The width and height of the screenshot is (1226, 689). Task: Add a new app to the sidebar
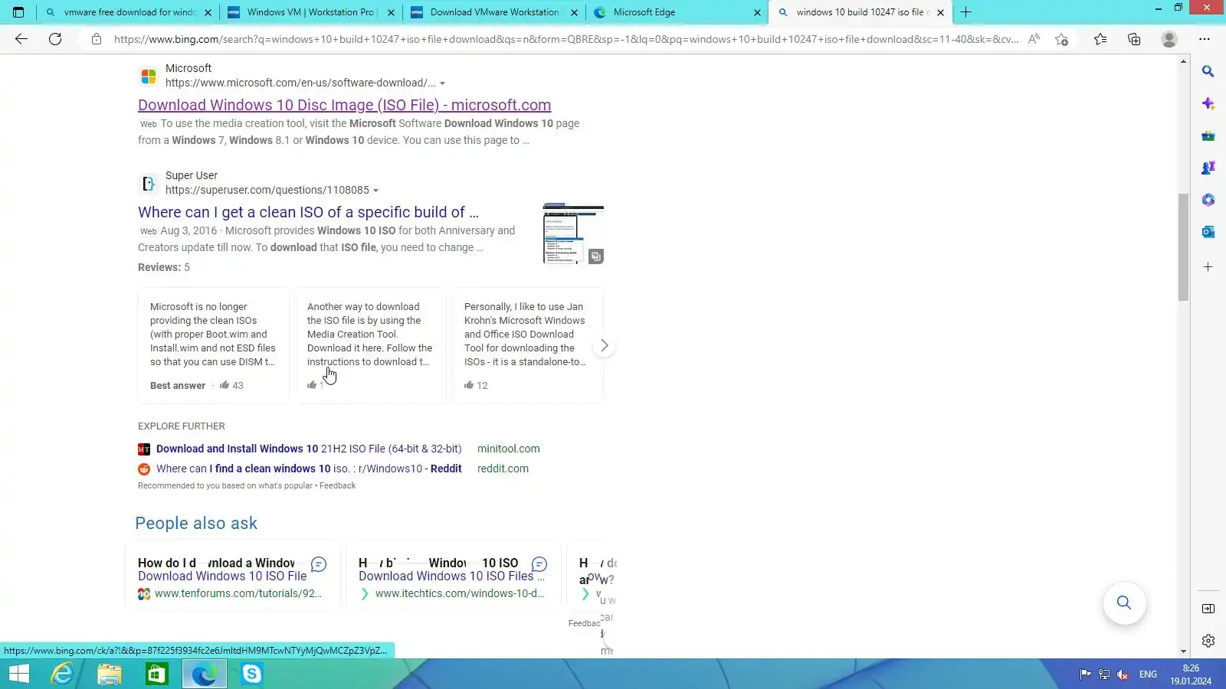coord(1208,267)
